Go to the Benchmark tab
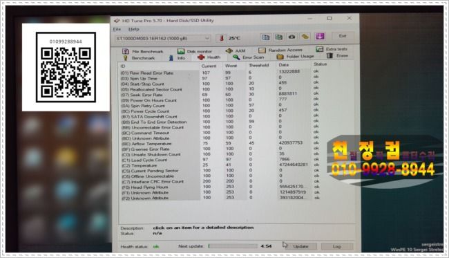The width and height of the screenshot is (449, 258). [x=139, y=58]
